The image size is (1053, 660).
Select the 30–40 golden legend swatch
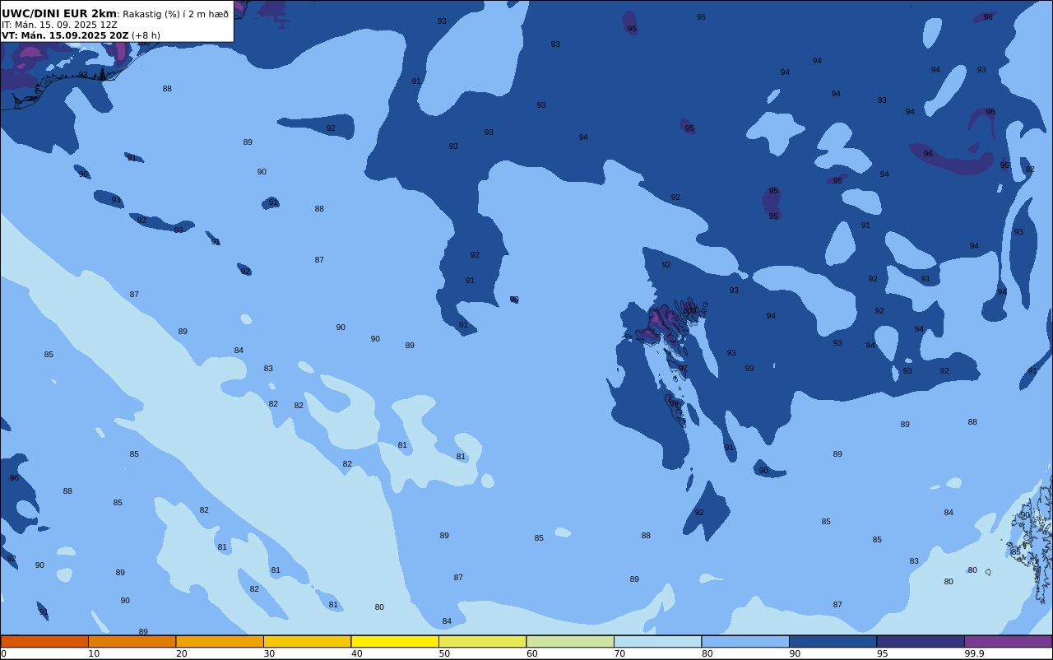[x=307, y=641]
